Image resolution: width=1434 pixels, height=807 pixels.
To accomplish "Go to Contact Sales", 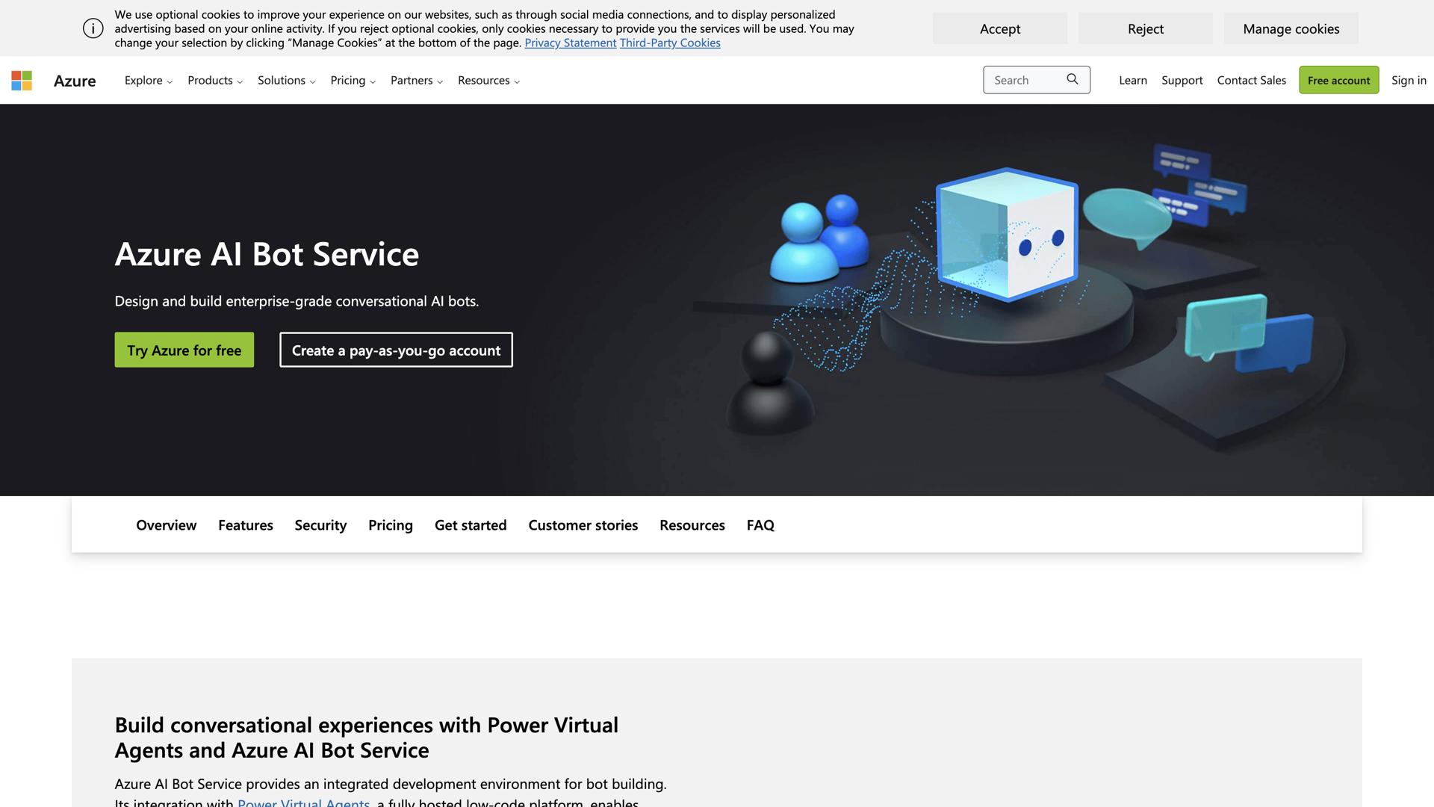I will (x=1251, y=80).
